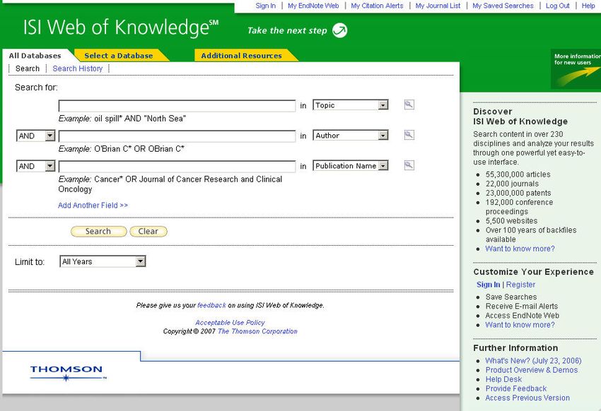Screen dimensions: 601x411
Task: Open What's New (July 23, 2006) link
Action: click(534, 361)
